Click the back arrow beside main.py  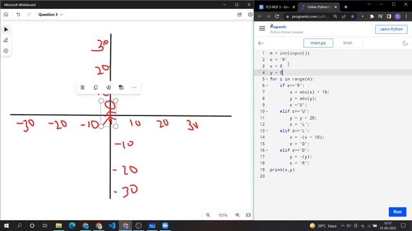point(261,43)
